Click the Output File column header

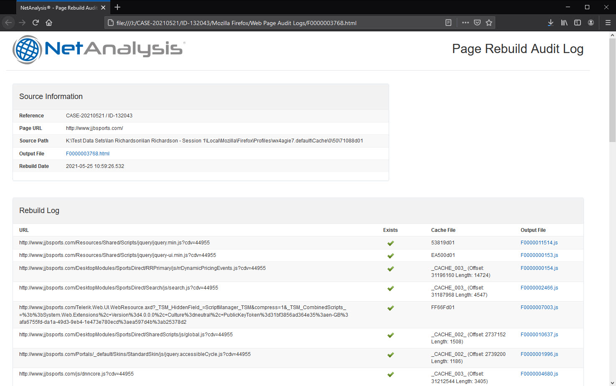tap(533, 230)
